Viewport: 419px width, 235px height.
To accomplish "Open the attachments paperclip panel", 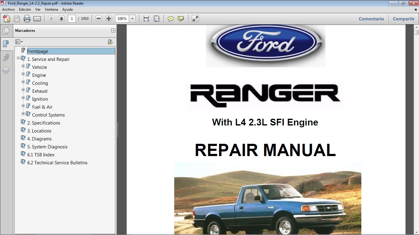I will pyautogui.click(x=6, y=57).
